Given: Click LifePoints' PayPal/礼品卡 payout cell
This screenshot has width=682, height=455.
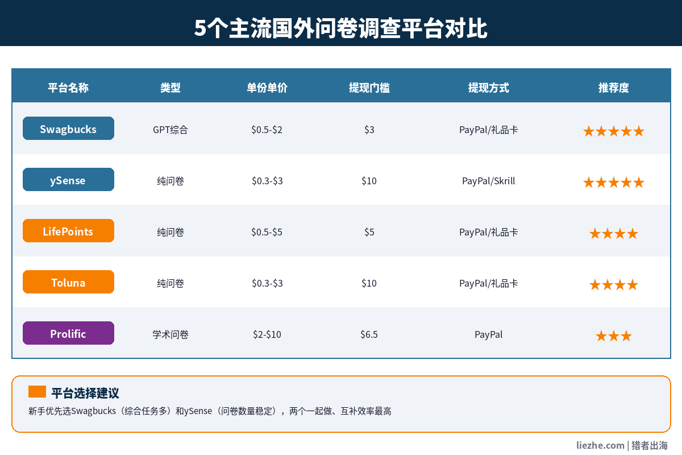Looking at the screenshot, I should coord(489,232).
